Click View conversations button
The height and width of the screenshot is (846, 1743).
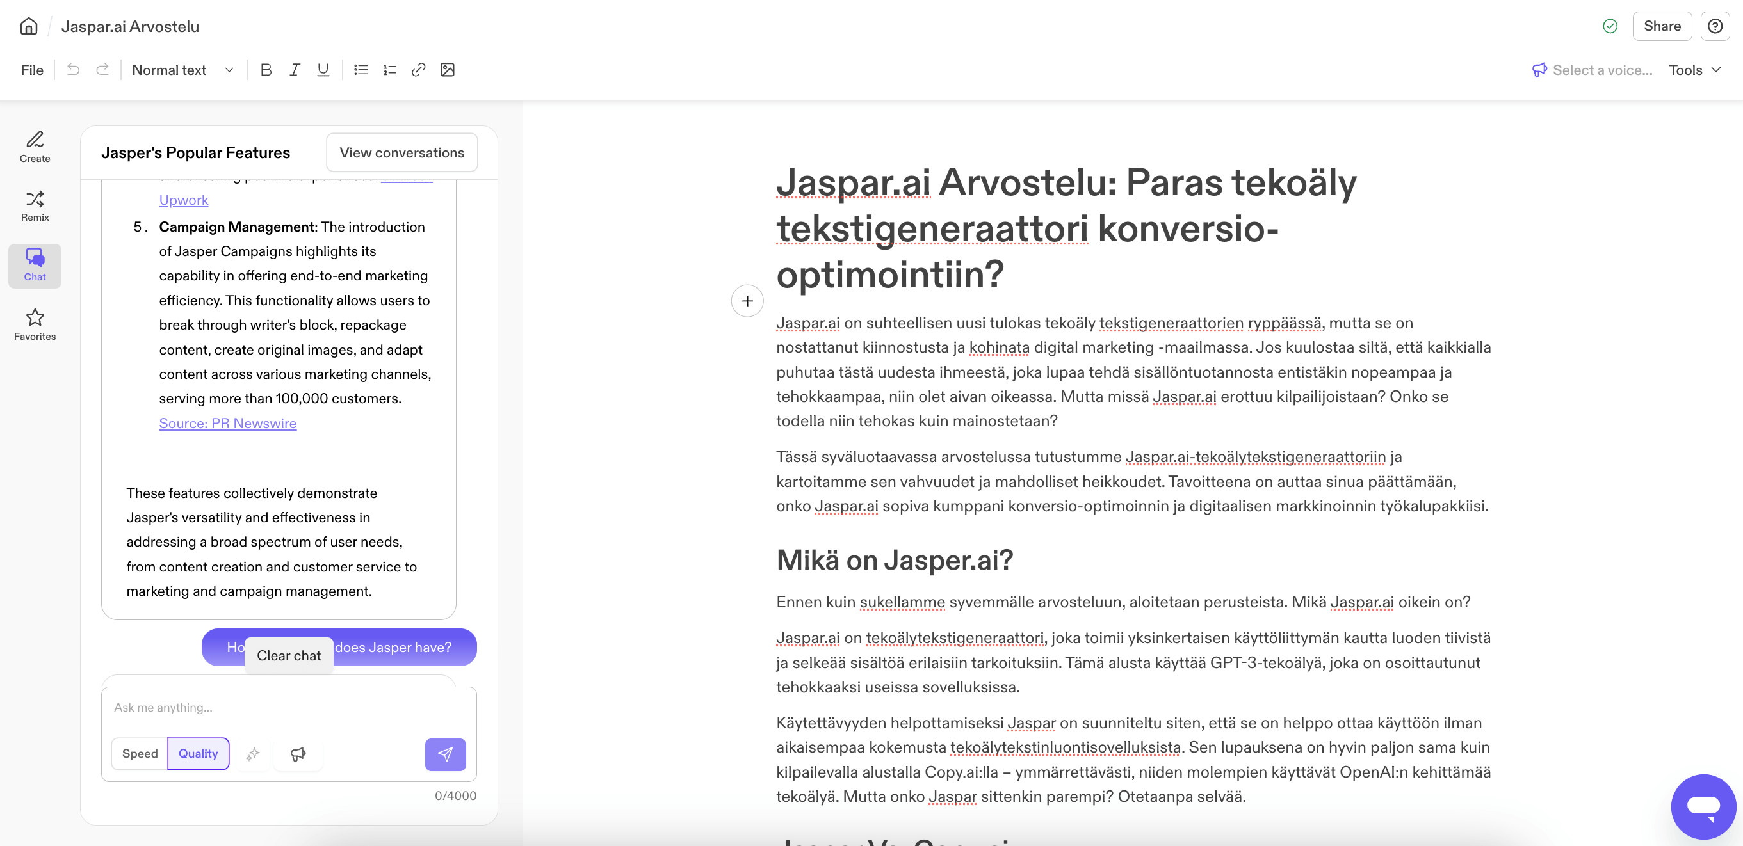(402, 153)
